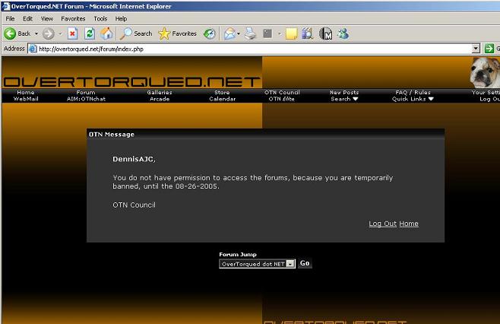This screenshot has width=500, height=324.
Task: Open the WebMail nav link
Action: coord(26,99)
